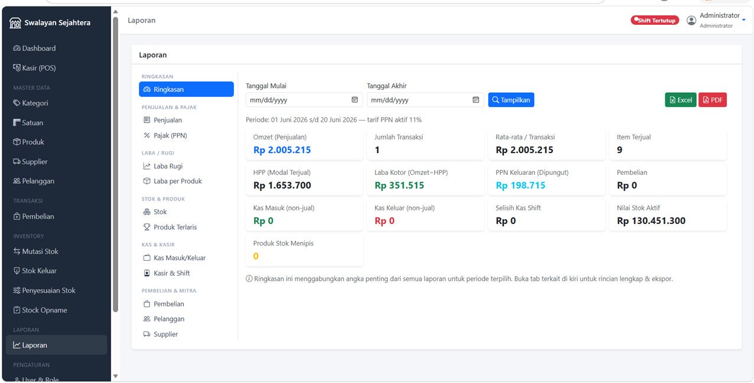Click the Kas Keluar (non-jual) card
The image size is (754, 383).
[425, 215]
